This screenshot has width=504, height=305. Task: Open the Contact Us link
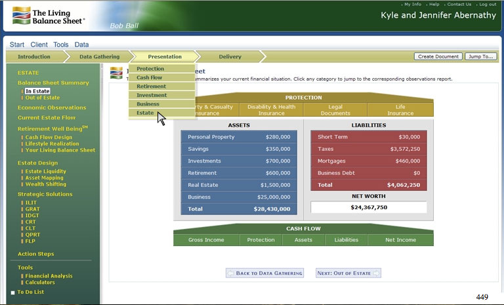(x=459, y=4)
